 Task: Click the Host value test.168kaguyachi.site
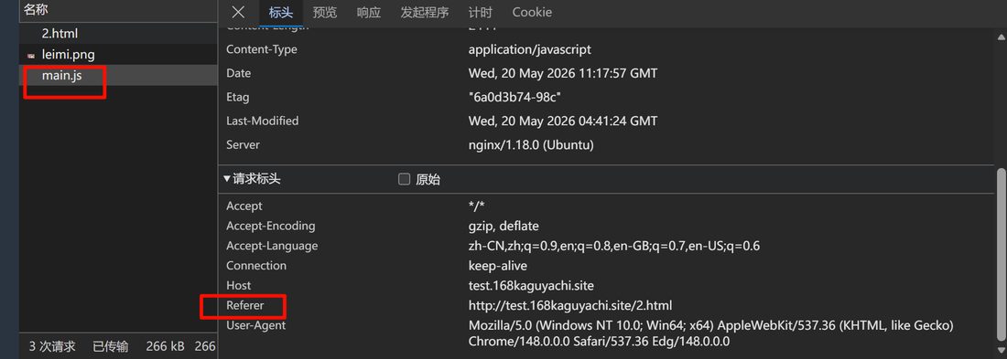point(531,285)
